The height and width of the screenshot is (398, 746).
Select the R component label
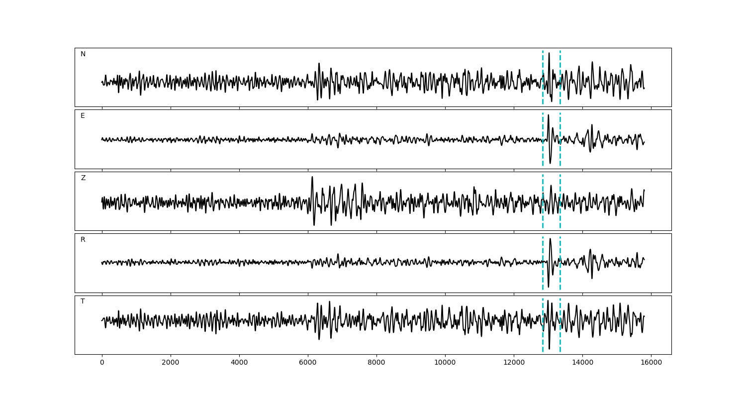click(83, 240)
